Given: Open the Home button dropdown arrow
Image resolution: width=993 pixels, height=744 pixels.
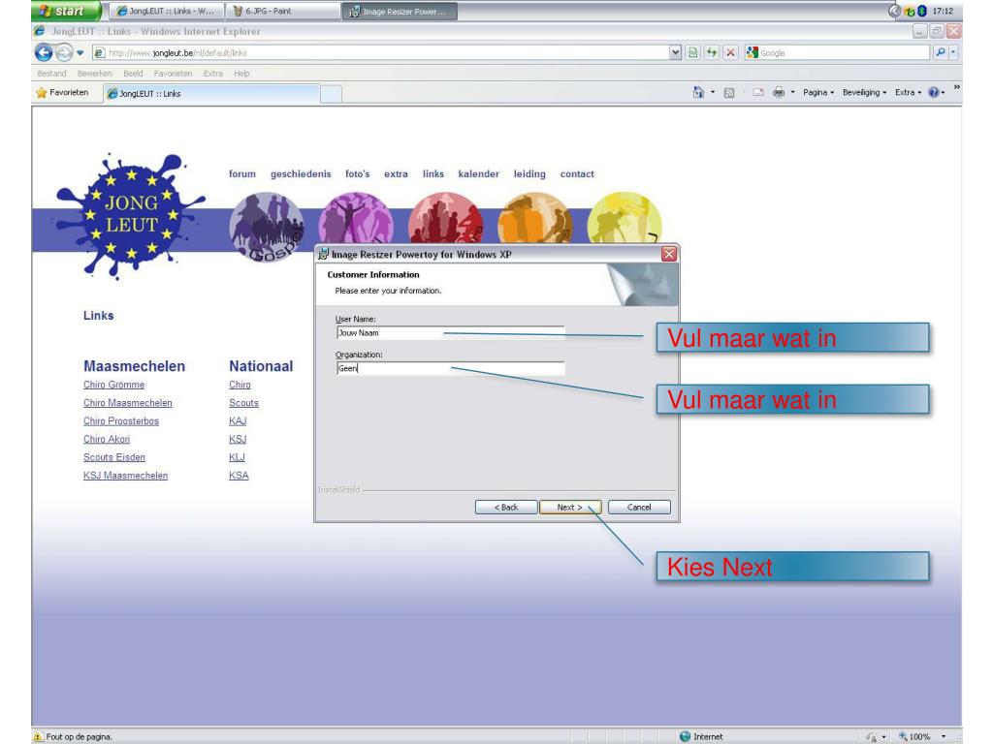Looking at the screenshot, I should pyautogui.click(x=713, y=92).
